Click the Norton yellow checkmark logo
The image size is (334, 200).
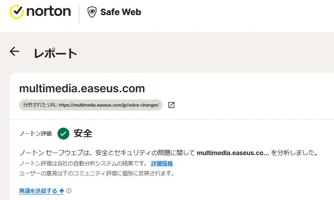pyautogui.click(x=17, y=12)
